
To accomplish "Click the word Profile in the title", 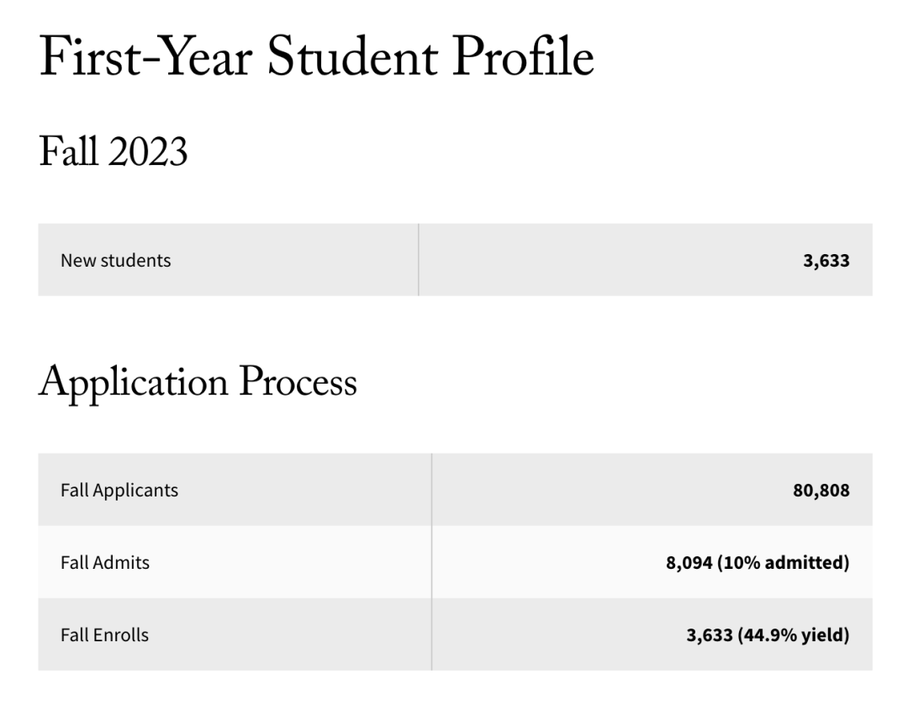I will [x=523, y=57].
